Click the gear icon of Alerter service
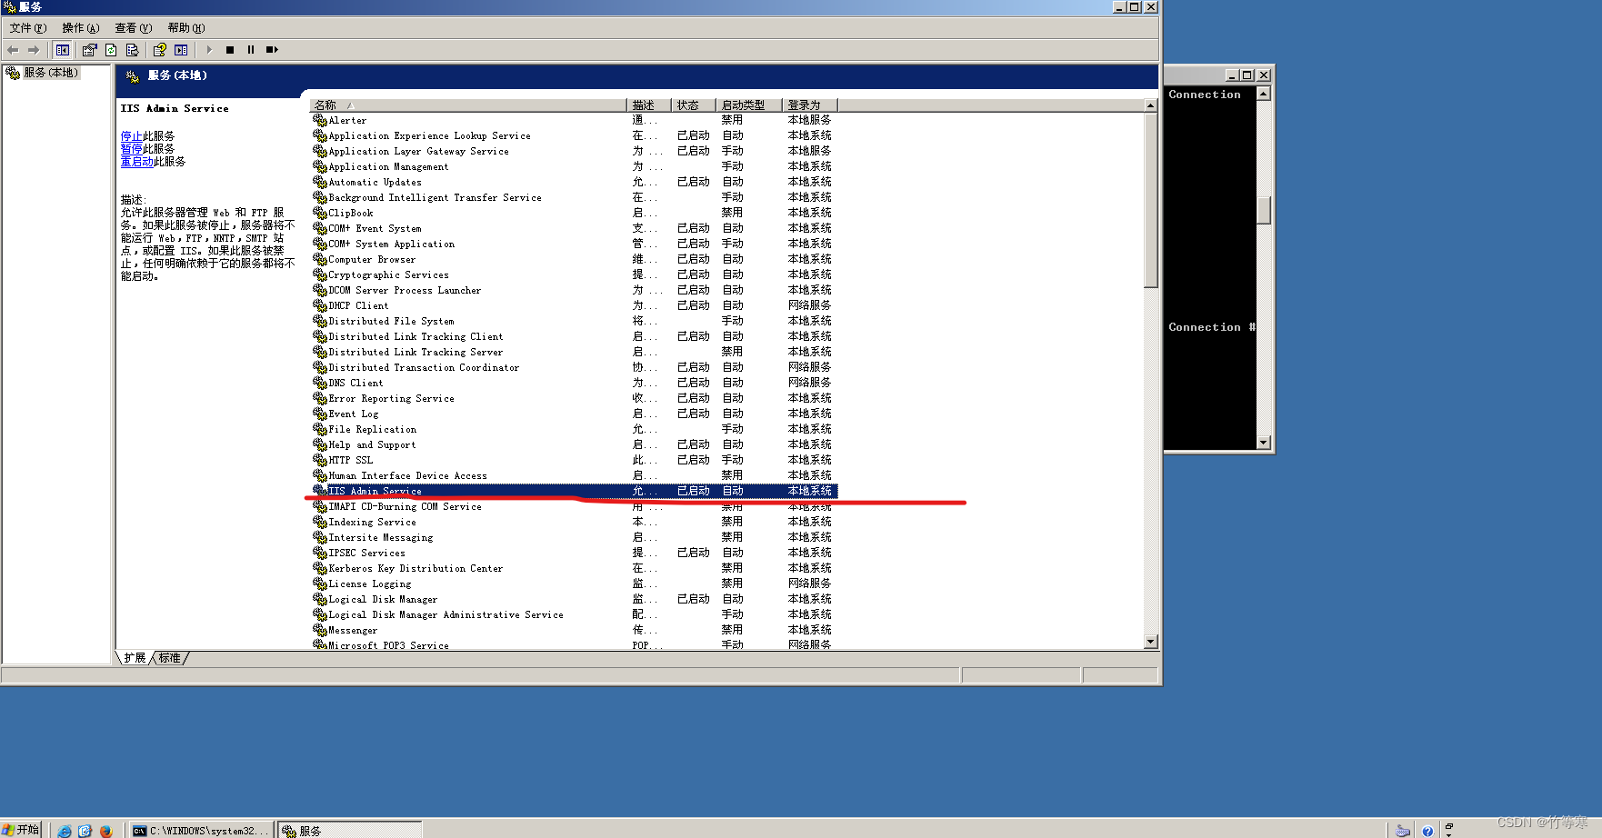The image size is (1602, 838). [x=319, y=120]
